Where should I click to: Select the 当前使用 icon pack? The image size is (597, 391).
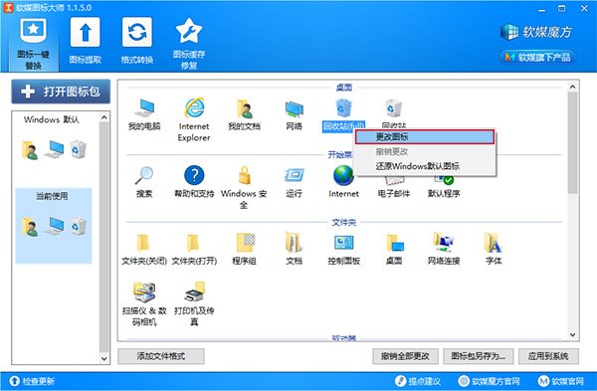click(54, 226)
